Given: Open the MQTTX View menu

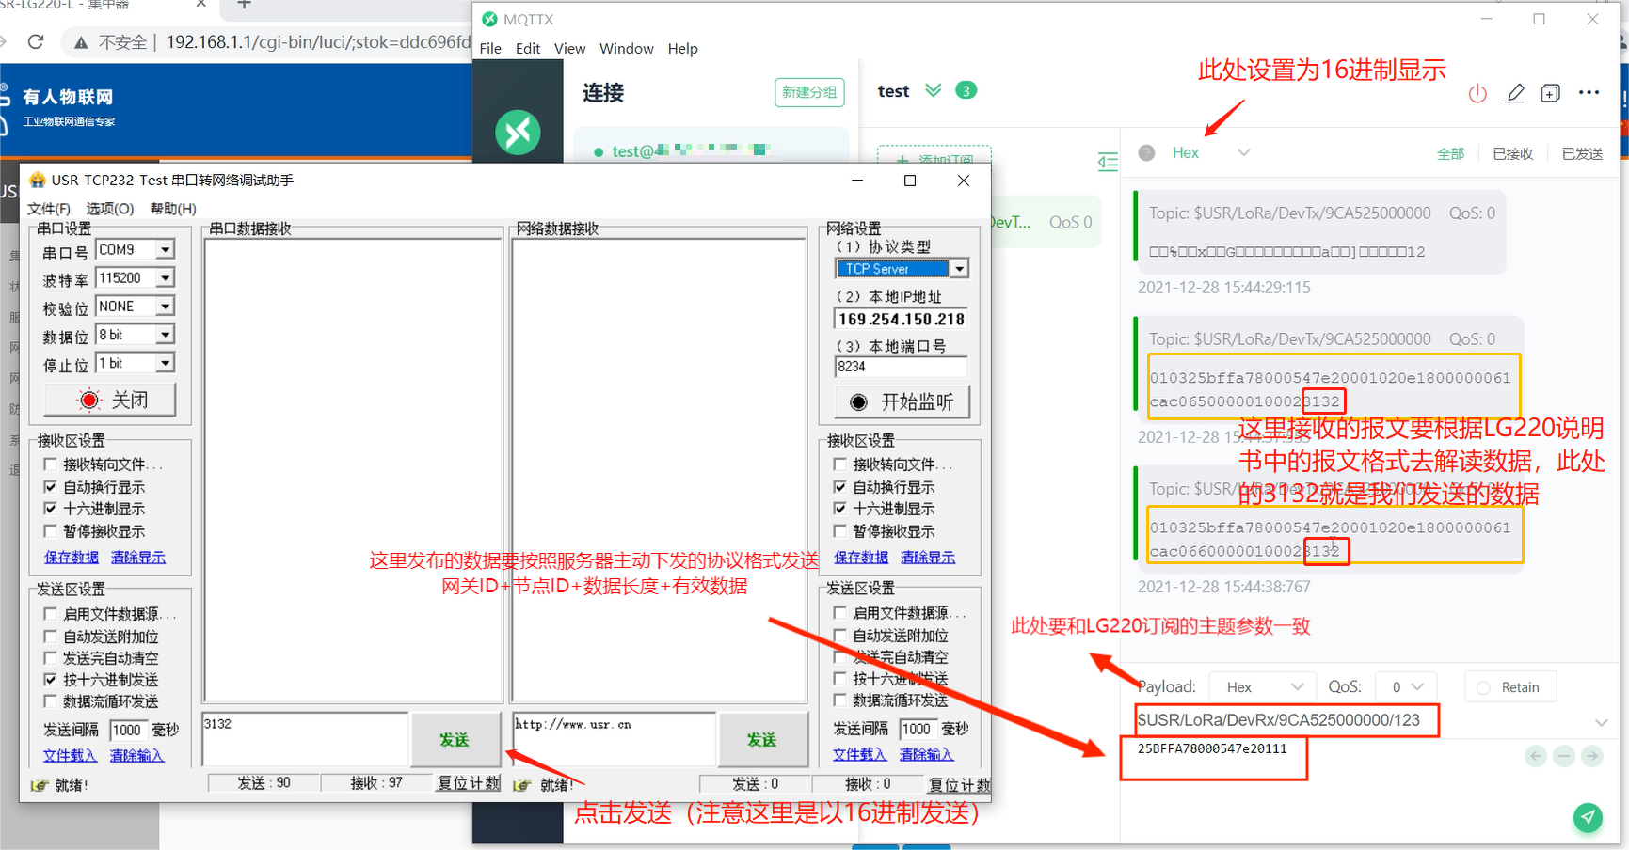Looking at the screenshot, I should click(x=569, y=49).
